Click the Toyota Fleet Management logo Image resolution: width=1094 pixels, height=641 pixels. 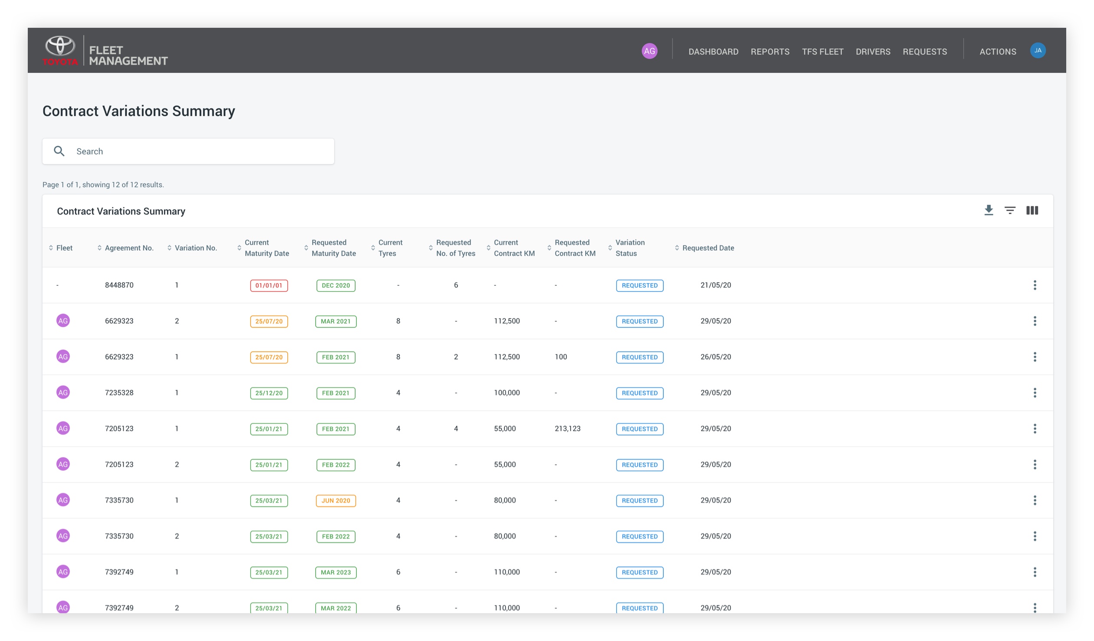coord(105,51)
